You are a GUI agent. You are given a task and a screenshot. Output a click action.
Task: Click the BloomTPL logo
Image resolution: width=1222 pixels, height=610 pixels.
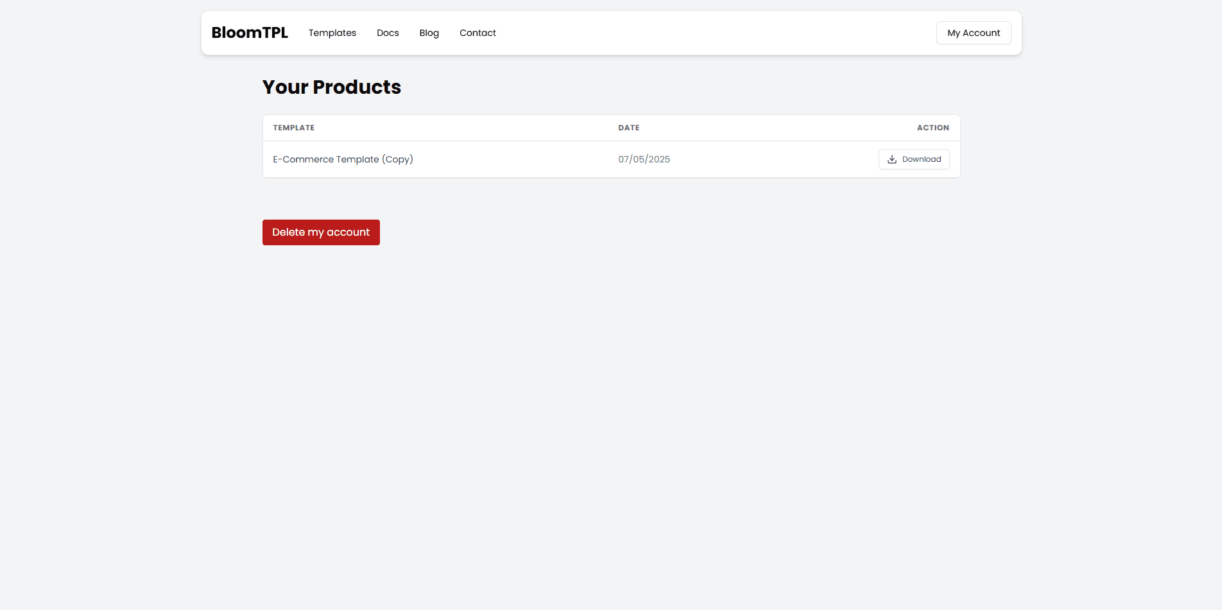point(250,33)
